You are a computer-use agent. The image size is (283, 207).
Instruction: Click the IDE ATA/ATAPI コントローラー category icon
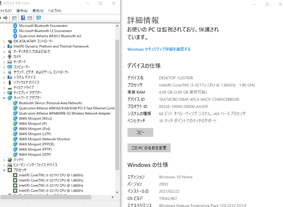point(10,41)
